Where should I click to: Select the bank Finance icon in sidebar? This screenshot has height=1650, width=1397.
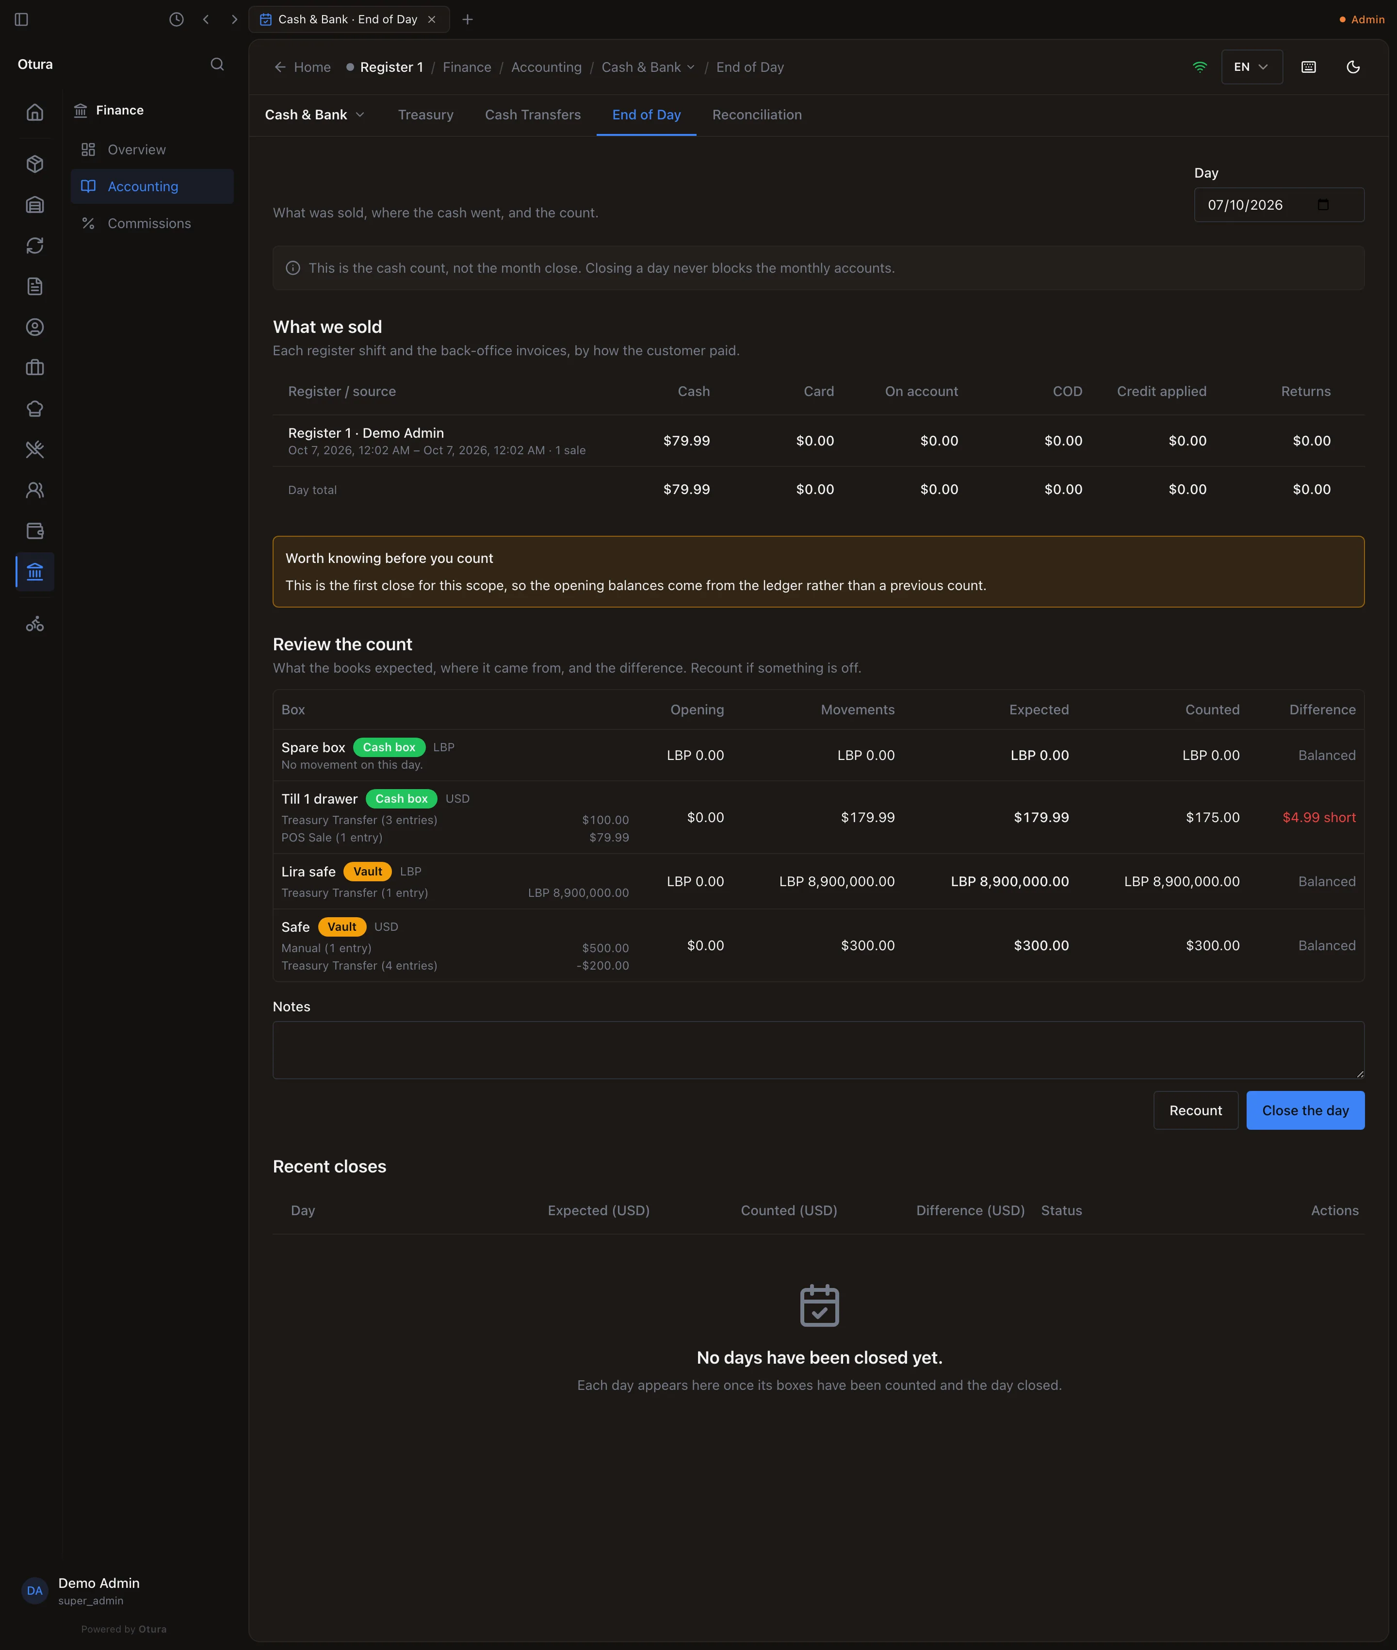(35, 571)
